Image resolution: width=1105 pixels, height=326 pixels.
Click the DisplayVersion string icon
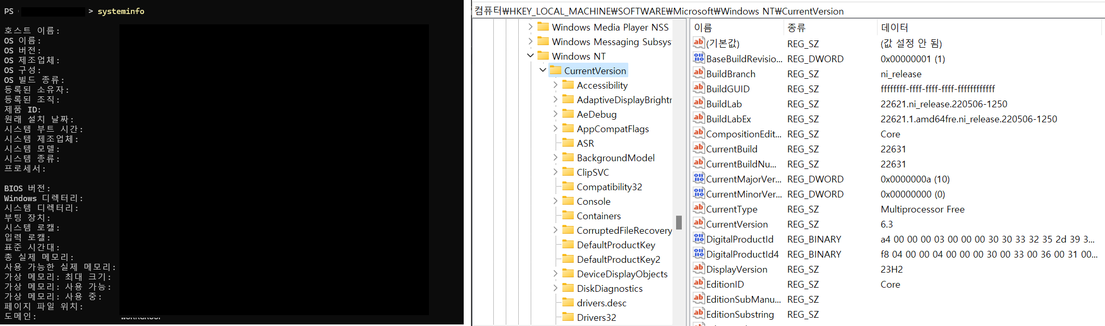(x=699, y=268)
